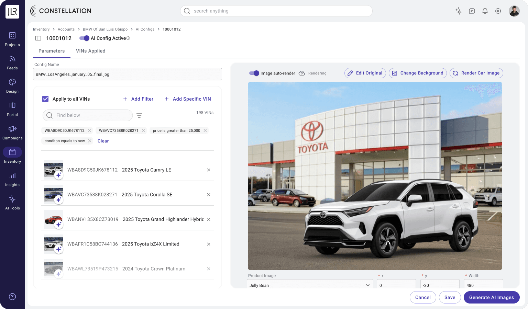Toggle the side panel icon beside 10001012
Image resolution: width=528 pixels, height=309 pixels.
coord(38,38)
